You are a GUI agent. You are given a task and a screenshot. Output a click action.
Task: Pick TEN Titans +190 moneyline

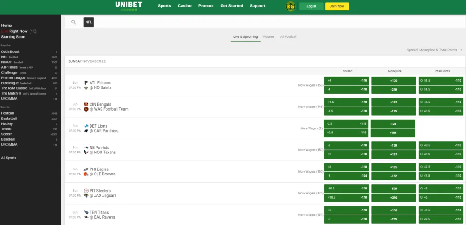(394, 210)
